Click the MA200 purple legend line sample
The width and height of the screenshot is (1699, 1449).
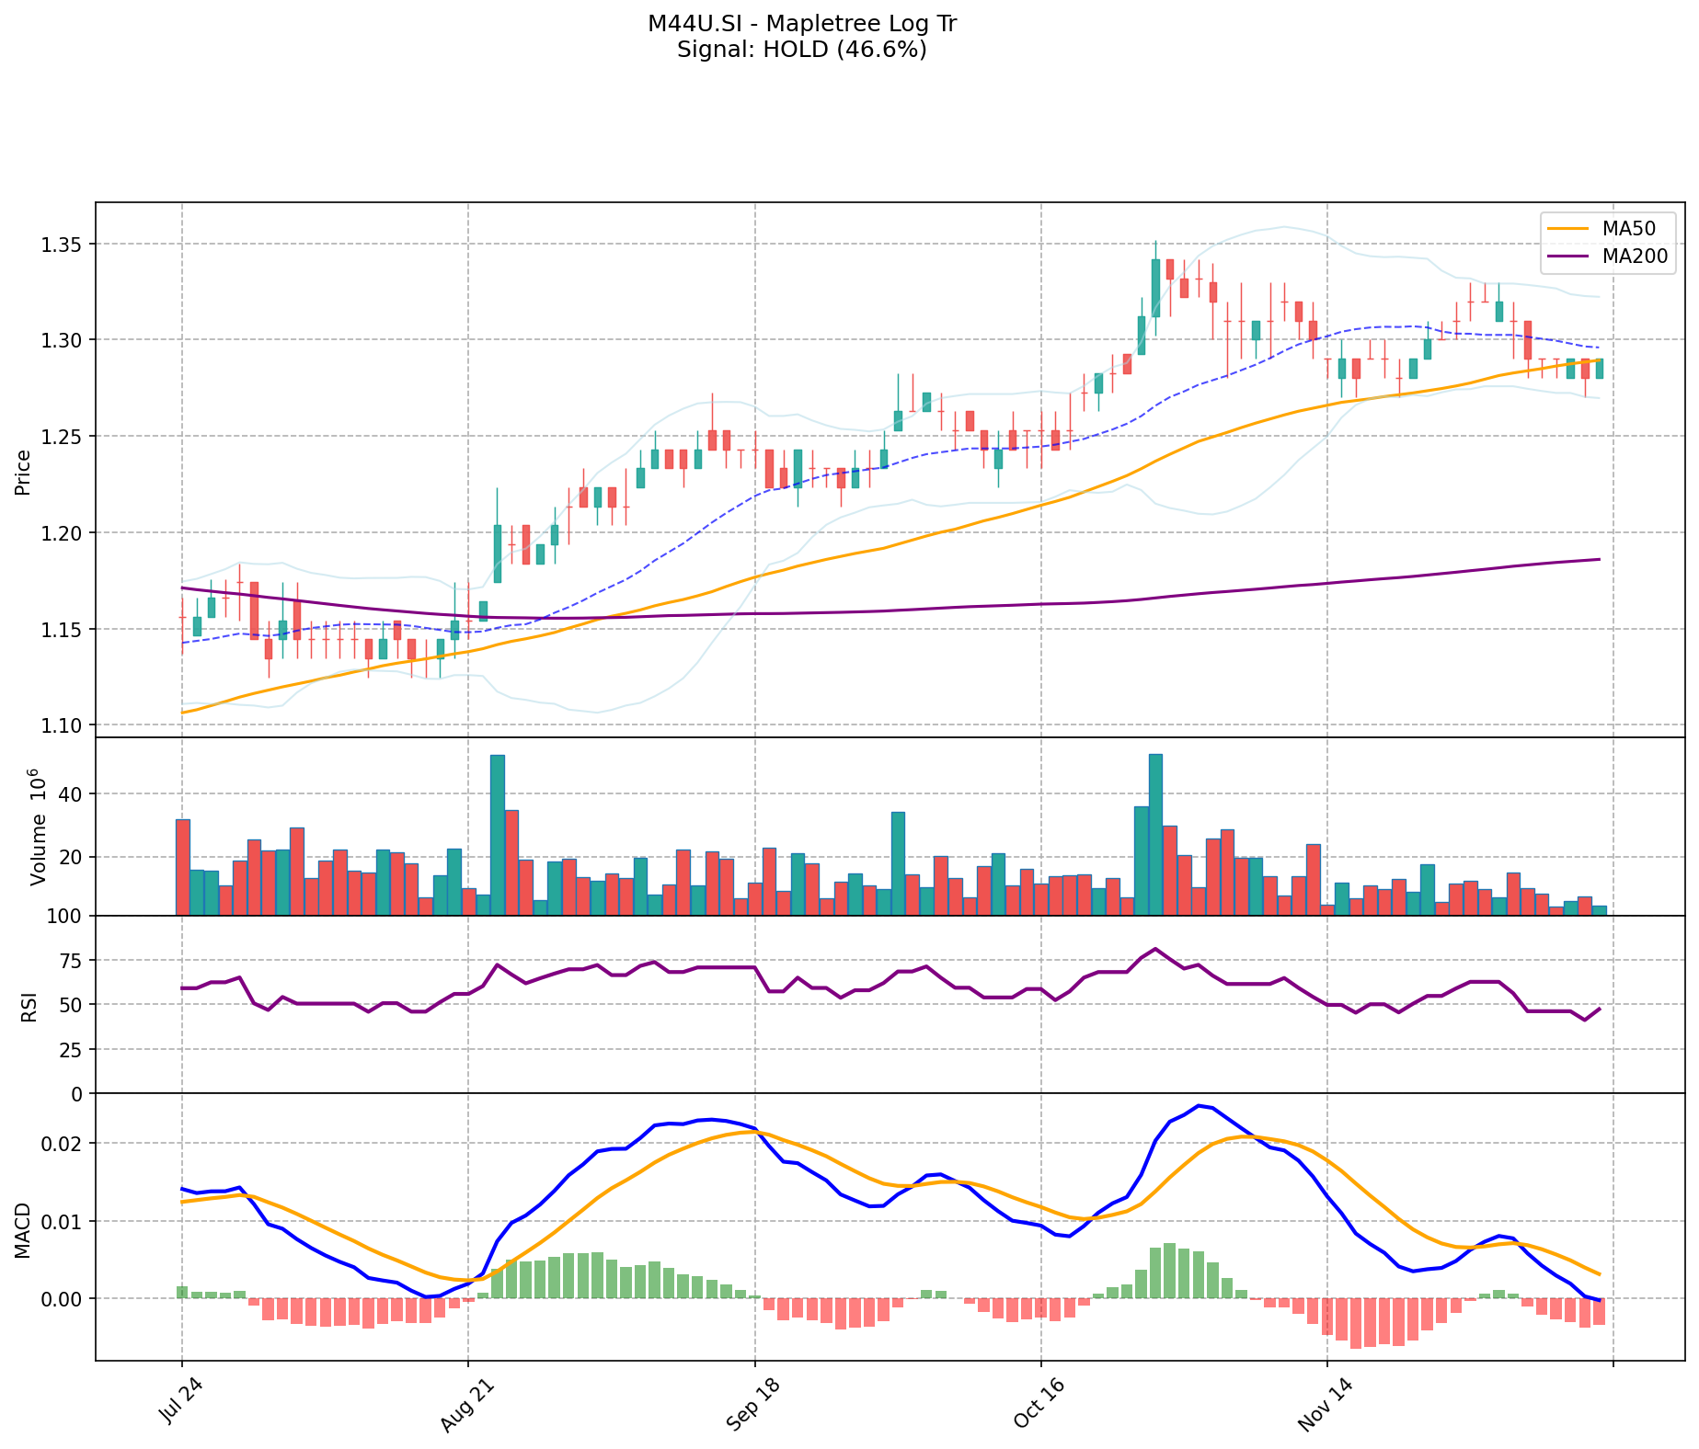pyautogui.click(x=1568, y=257)
